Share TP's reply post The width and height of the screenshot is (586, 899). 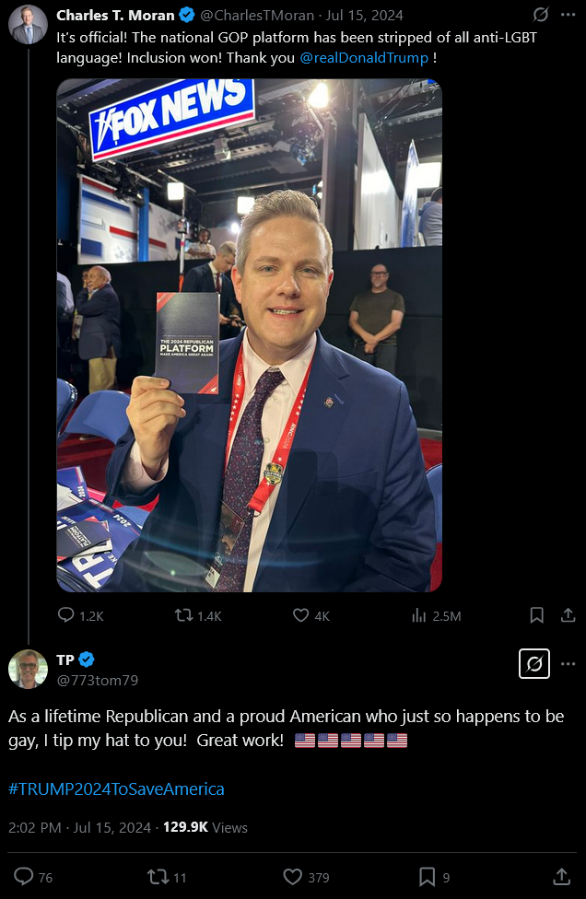[561, 876]
